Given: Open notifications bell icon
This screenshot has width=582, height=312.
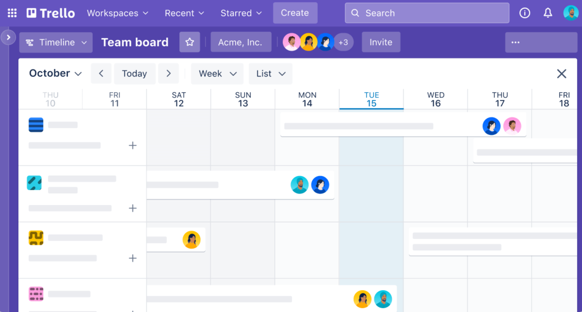Looking at the screenshot, I should (547, 13).
